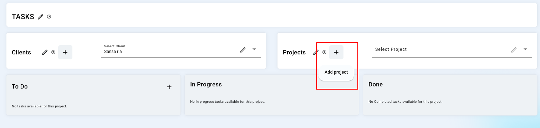
Task: Expand the Select Client dropdown arrow
Action: pyautogui.click(x=254, y=49)
